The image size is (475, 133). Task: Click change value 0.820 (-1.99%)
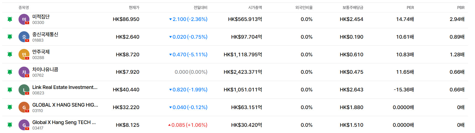point(188,90)
